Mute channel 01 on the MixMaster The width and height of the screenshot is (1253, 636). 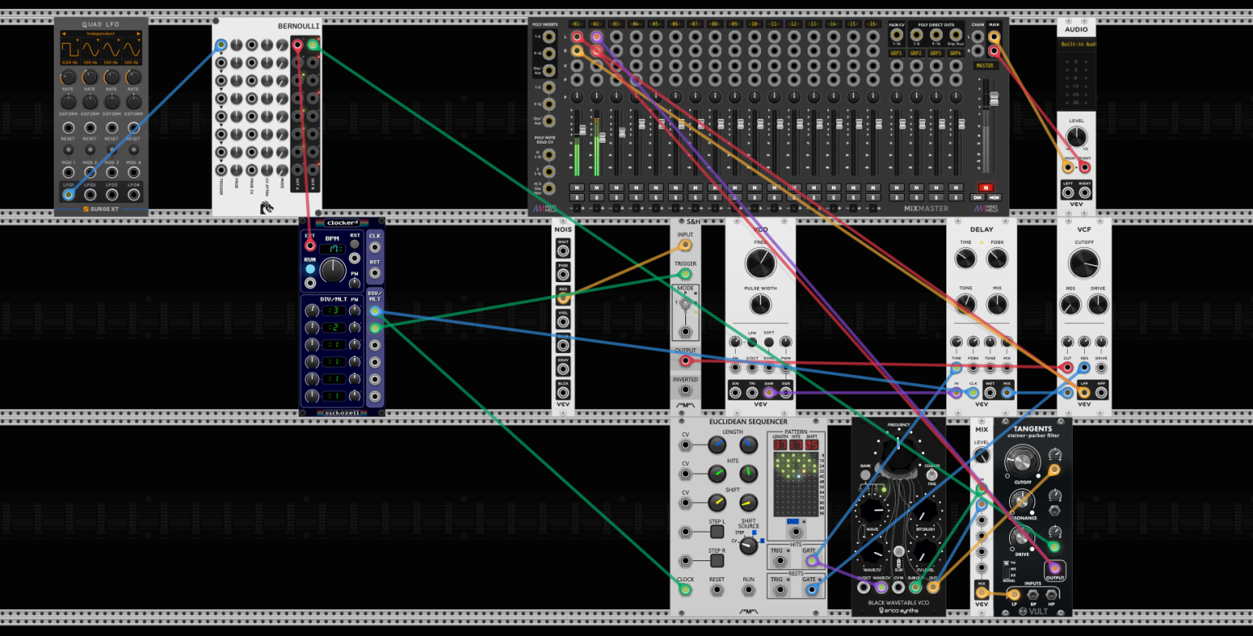[577, 188]
